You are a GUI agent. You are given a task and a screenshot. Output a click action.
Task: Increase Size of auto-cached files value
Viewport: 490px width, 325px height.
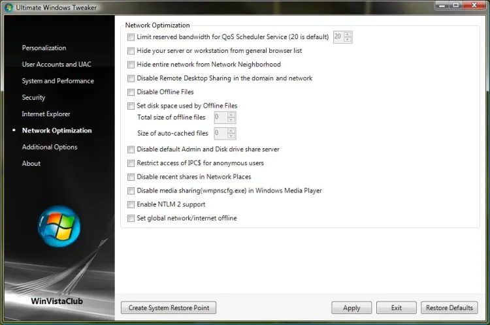click(231, 131)
